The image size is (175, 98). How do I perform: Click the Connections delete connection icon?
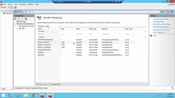click(x=22, y=19)
